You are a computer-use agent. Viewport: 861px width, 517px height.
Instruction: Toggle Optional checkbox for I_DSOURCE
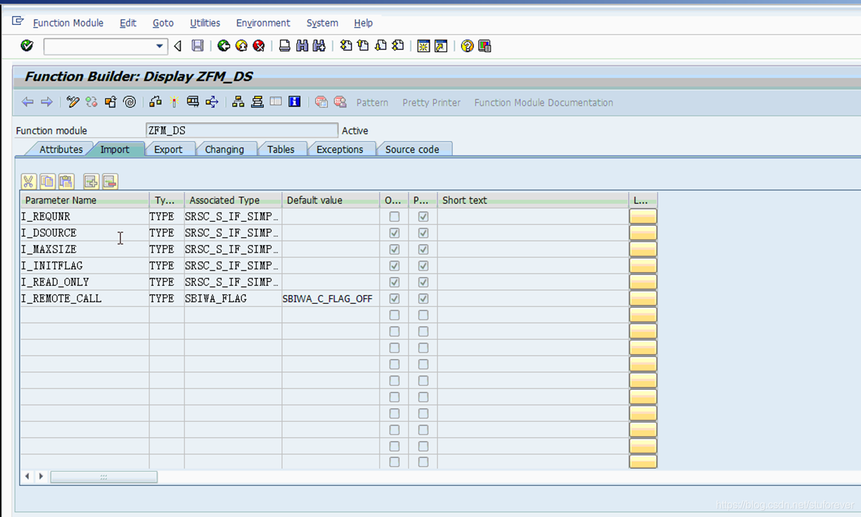point(395,233)
